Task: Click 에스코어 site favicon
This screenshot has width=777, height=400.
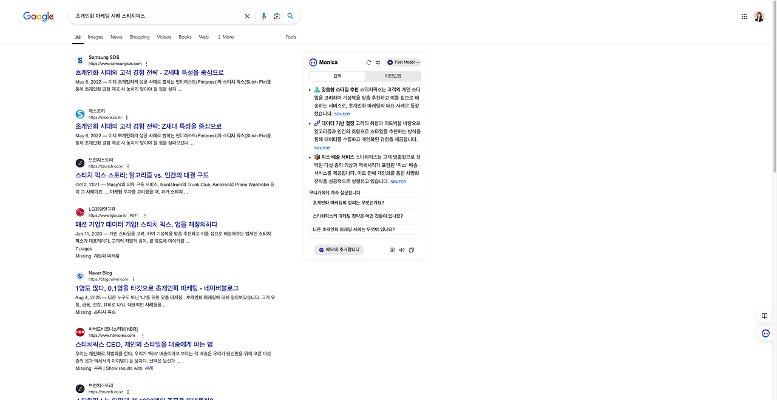Action: coord(80,114)
